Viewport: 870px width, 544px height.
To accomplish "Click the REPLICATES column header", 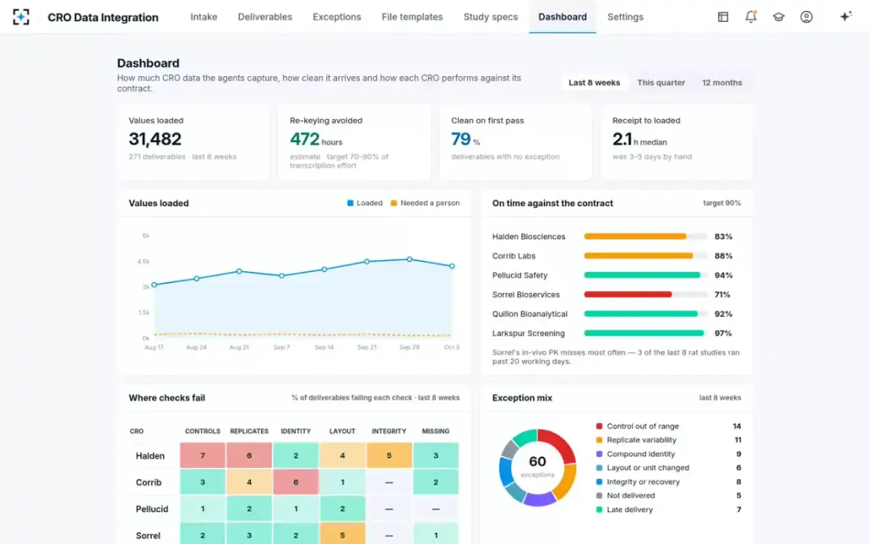I will point(249,431).
